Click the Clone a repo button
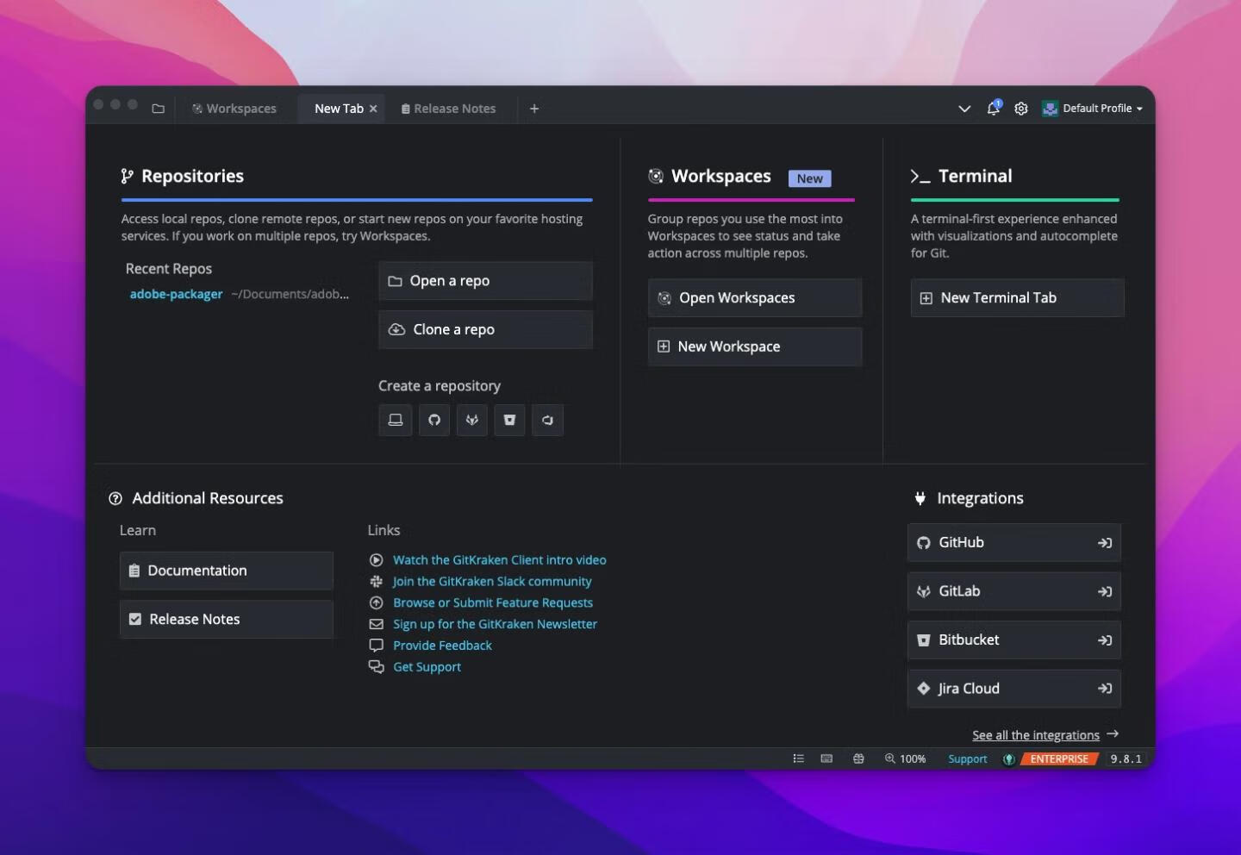 coord(485,329)
